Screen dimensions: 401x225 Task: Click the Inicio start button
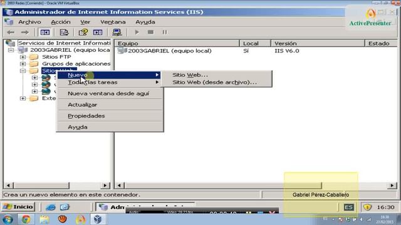18,207
